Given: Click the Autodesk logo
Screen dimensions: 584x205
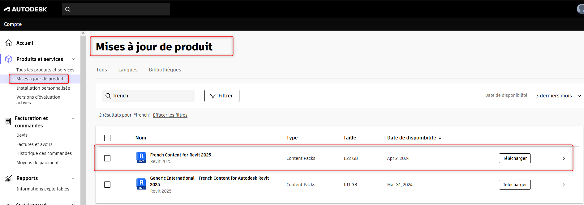Looking at the screenshot, I should pyautogui.click(x=25, y=9).
